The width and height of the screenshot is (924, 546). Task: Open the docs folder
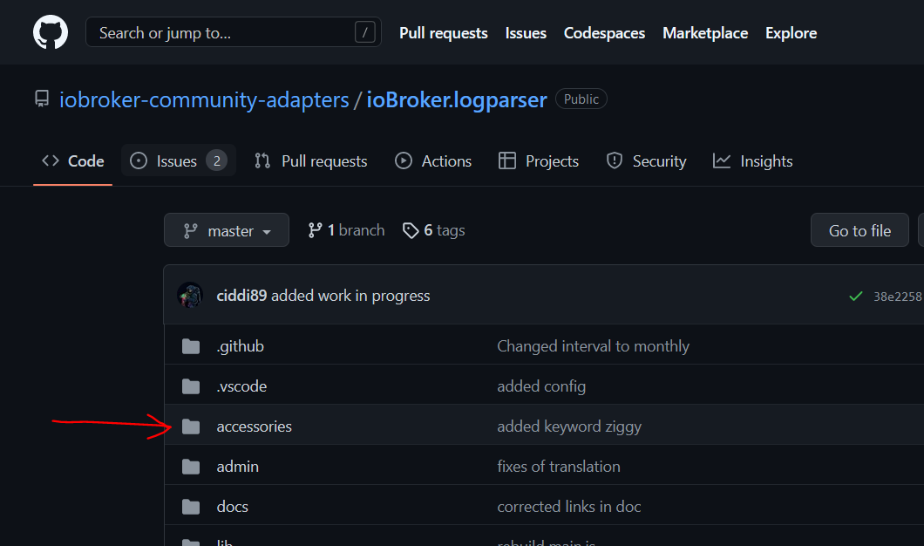point(232,507)
